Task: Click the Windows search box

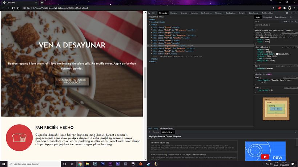Action: [34, 164]
